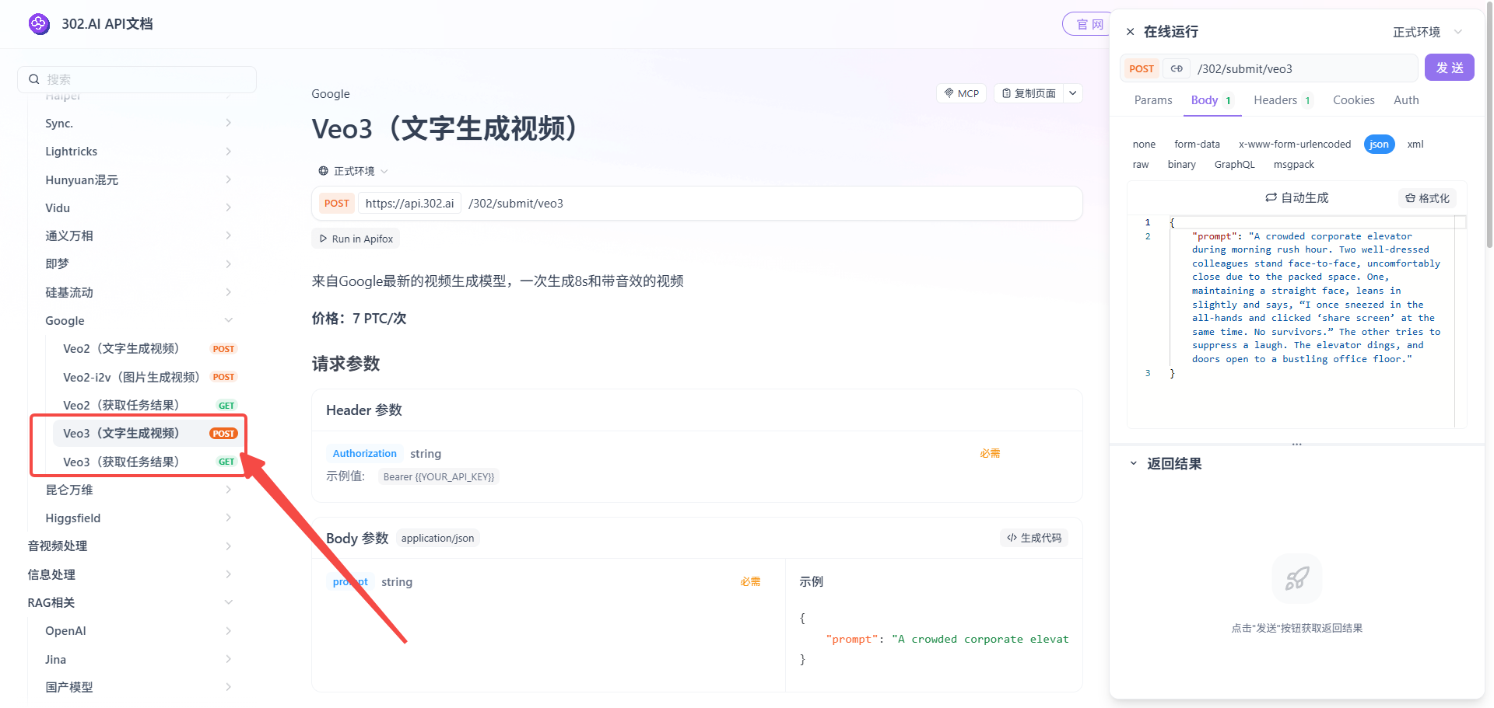The image size is (1494, 708).
Task: Expand the Vidu sidebar group
Action: 139,208
